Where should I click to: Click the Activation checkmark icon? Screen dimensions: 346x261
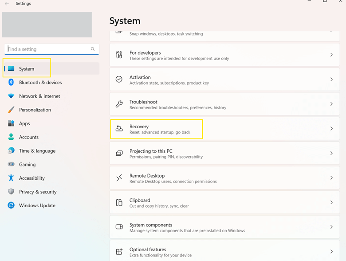coord(119,79)
